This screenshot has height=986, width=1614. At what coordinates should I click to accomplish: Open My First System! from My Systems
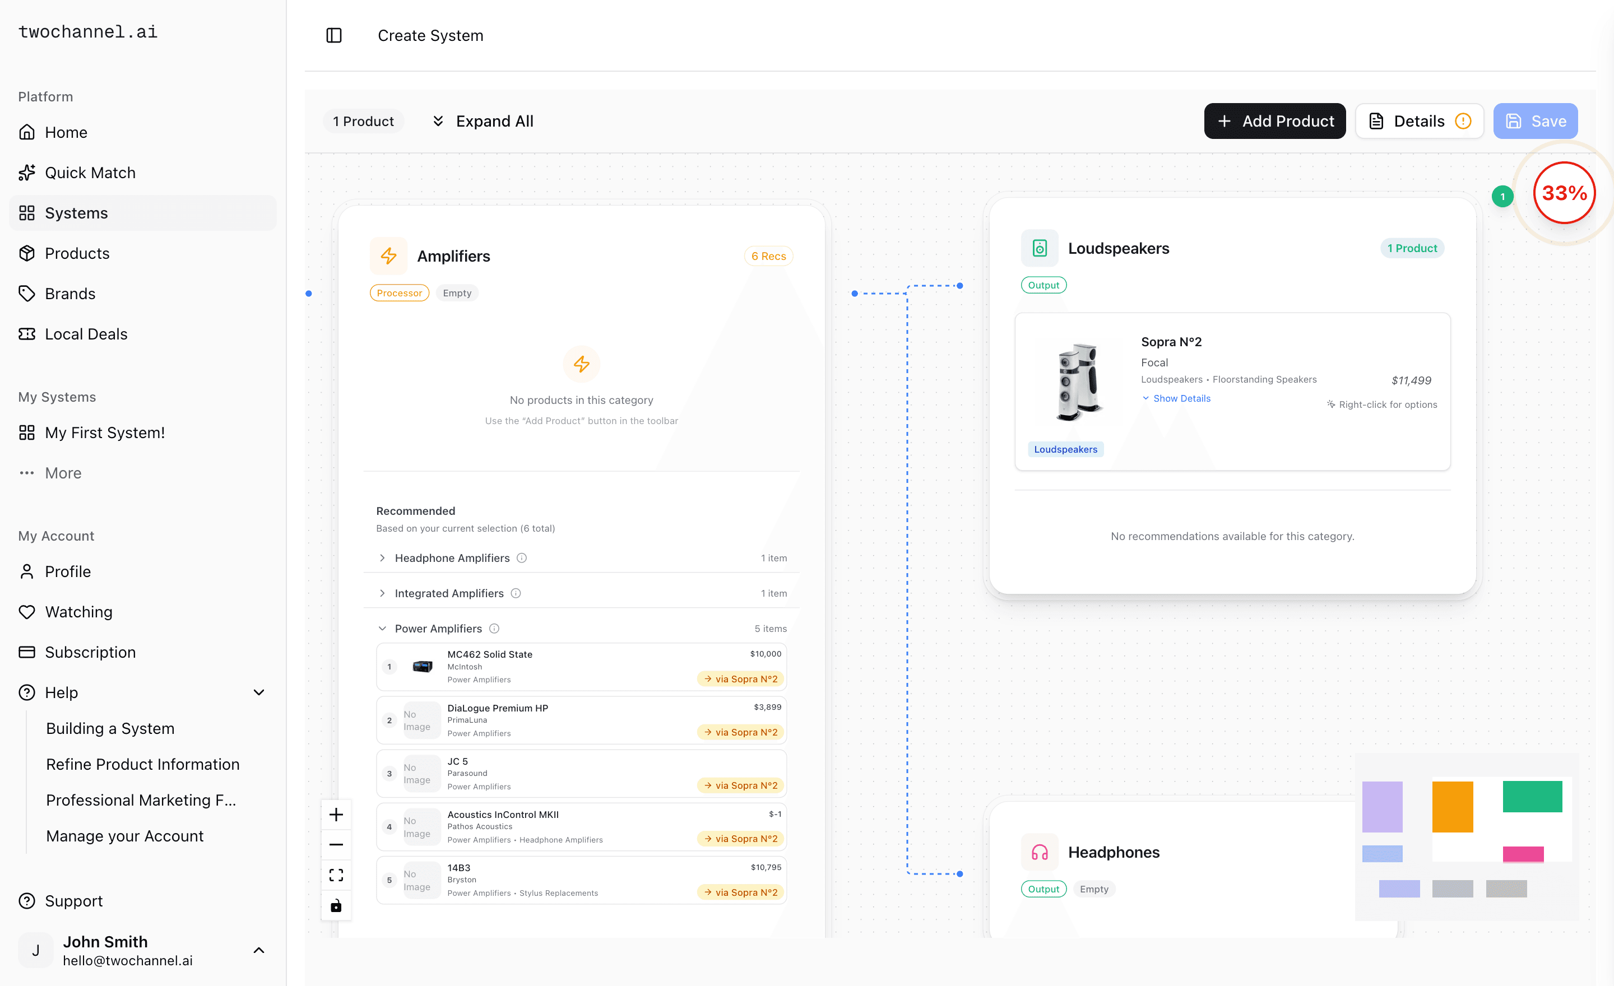[105, 432]
